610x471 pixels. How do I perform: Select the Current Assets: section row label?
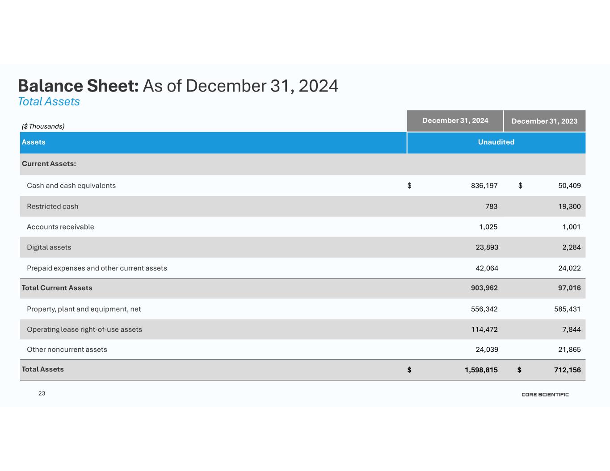point(49,164)
